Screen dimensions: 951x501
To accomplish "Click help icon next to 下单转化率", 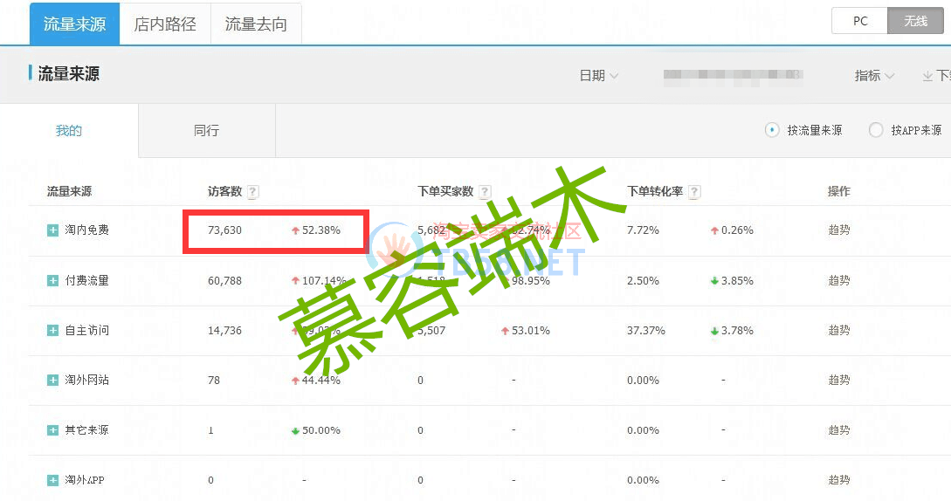I will 694,192.
